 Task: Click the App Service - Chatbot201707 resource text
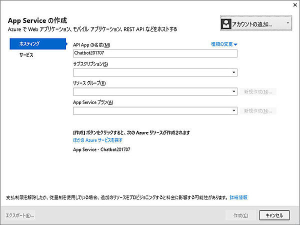coord(101,149)
